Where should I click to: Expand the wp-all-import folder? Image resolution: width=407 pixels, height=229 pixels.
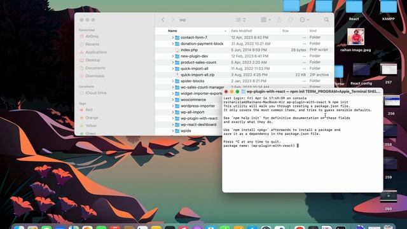(172, 113)
